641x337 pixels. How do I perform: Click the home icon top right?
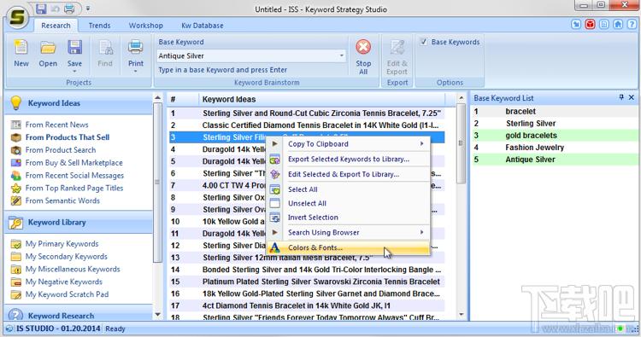pyautogui.click(x=618, y=25)
